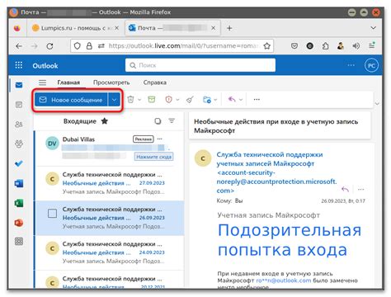Open the Dubai Villas ad message
Image resolution: width=391 pixels, height=297 pixels.
coord(110,148)
